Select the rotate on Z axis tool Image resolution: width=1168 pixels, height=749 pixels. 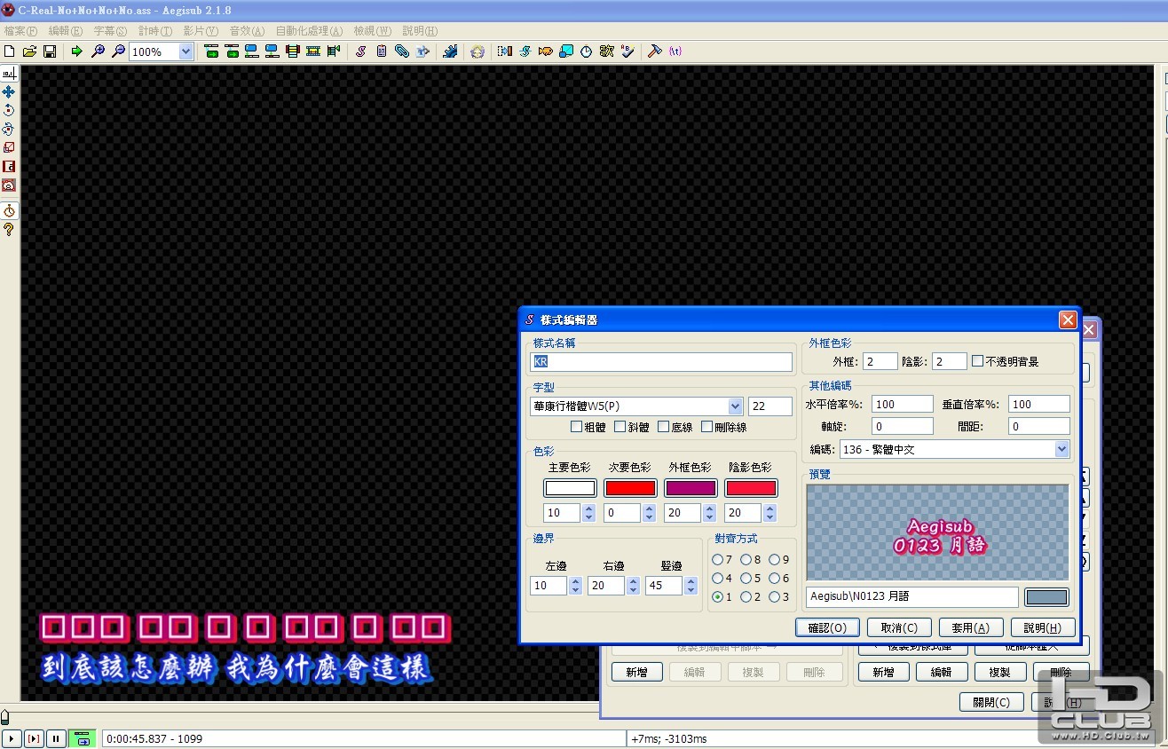9,110
